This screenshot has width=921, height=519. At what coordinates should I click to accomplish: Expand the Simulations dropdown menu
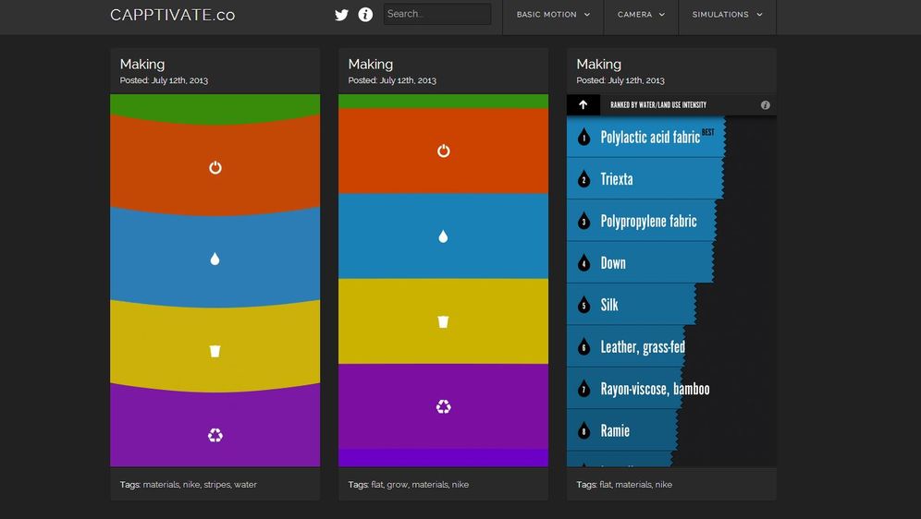[x=727, y=15]
